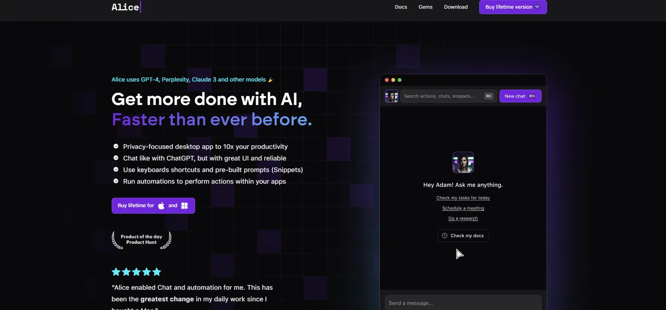Start a New chat
This screenshot has height=310, width=666.
point(520,96)
